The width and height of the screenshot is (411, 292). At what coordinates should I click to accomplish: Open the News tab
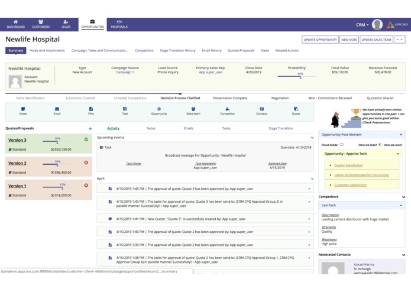pyautogui.click(x=265, y=50)
